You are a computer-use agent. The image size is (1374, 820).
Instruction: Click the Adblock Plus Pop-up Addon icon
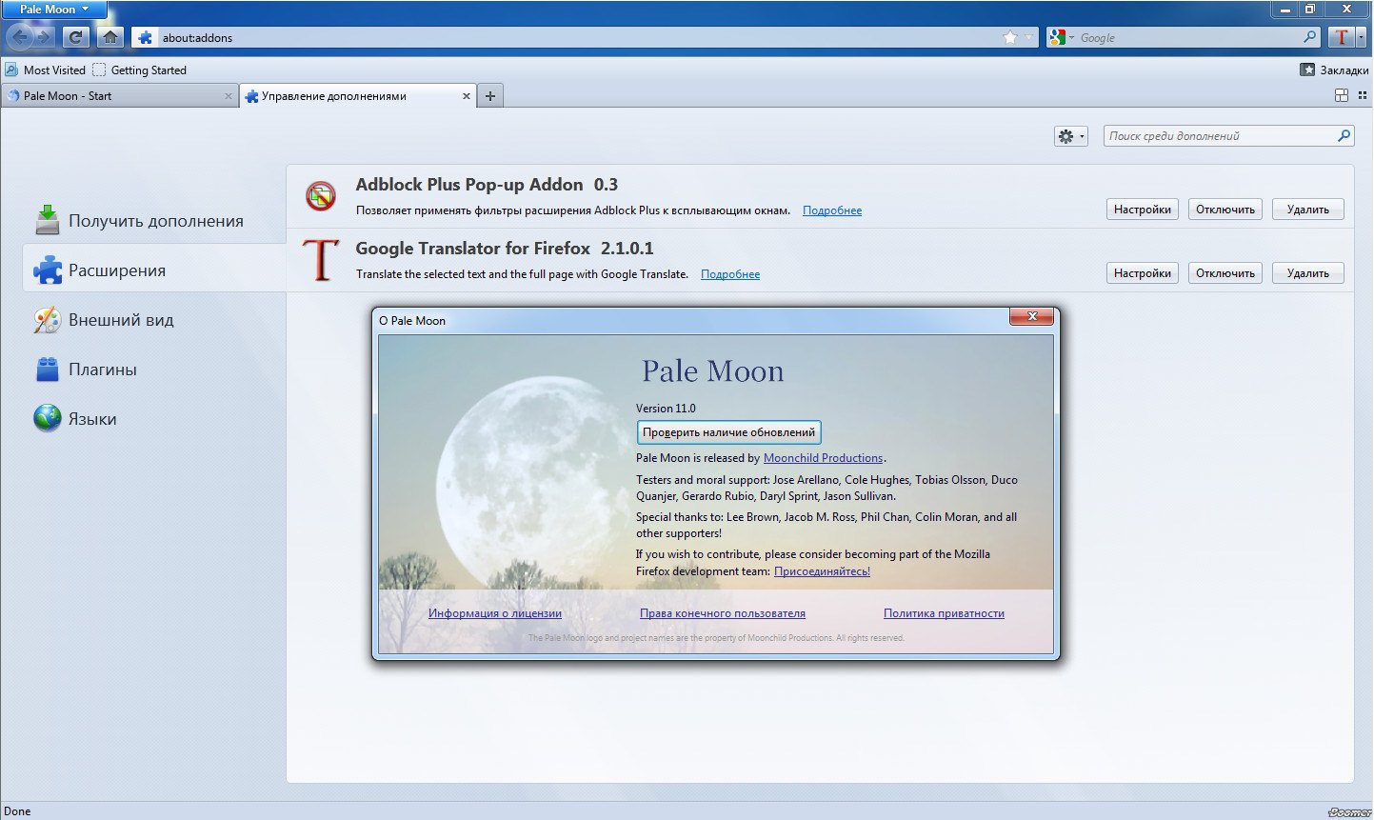[x=321, y=195]
